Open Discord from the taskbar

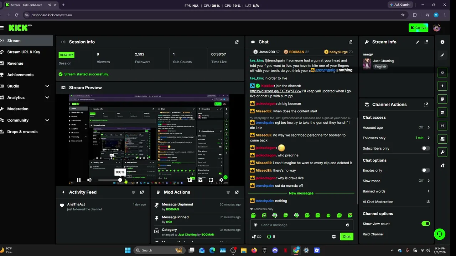pyautogui.click(x=275, y=250)
